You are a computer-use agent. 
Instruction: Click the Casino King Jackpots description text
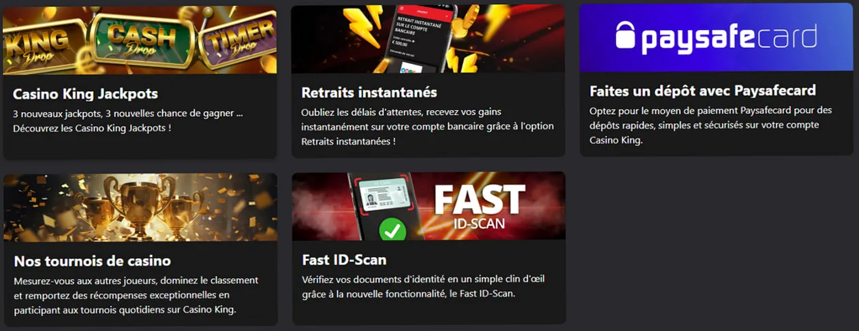[x=128, y=120]
